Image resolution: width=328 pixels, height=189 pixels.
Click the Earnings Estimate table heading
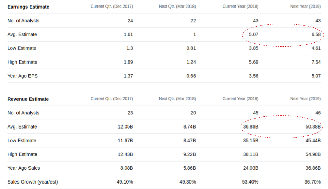28,7
